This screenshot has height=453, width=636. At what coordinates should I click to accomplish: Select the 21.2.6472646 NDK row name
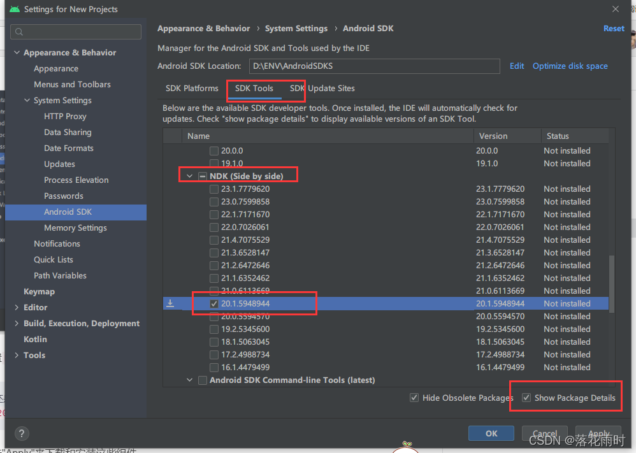[x=245, y=265]
